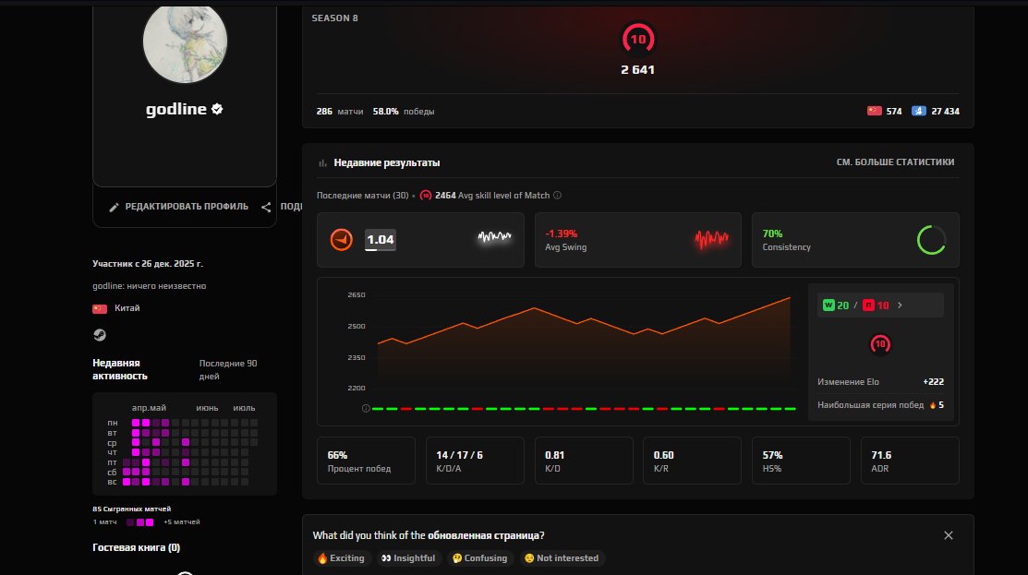Open the Steam profile icon

coord(100,335)
